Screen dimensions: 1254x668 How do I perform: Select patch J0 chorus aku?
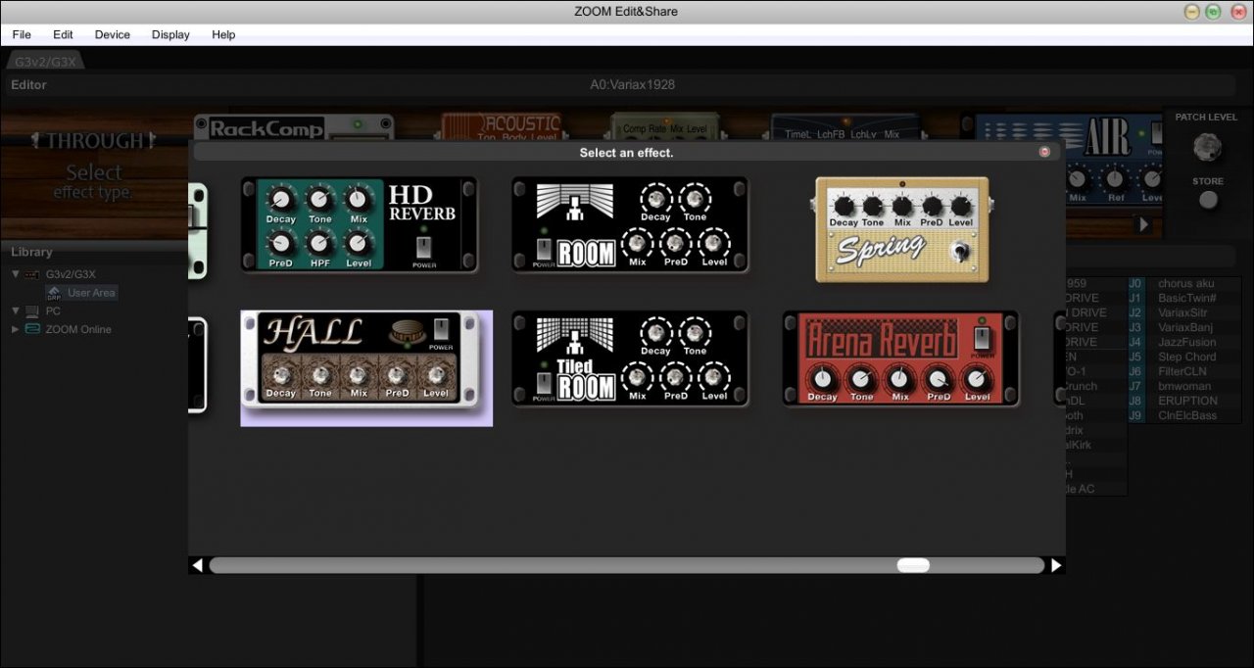1183,283
